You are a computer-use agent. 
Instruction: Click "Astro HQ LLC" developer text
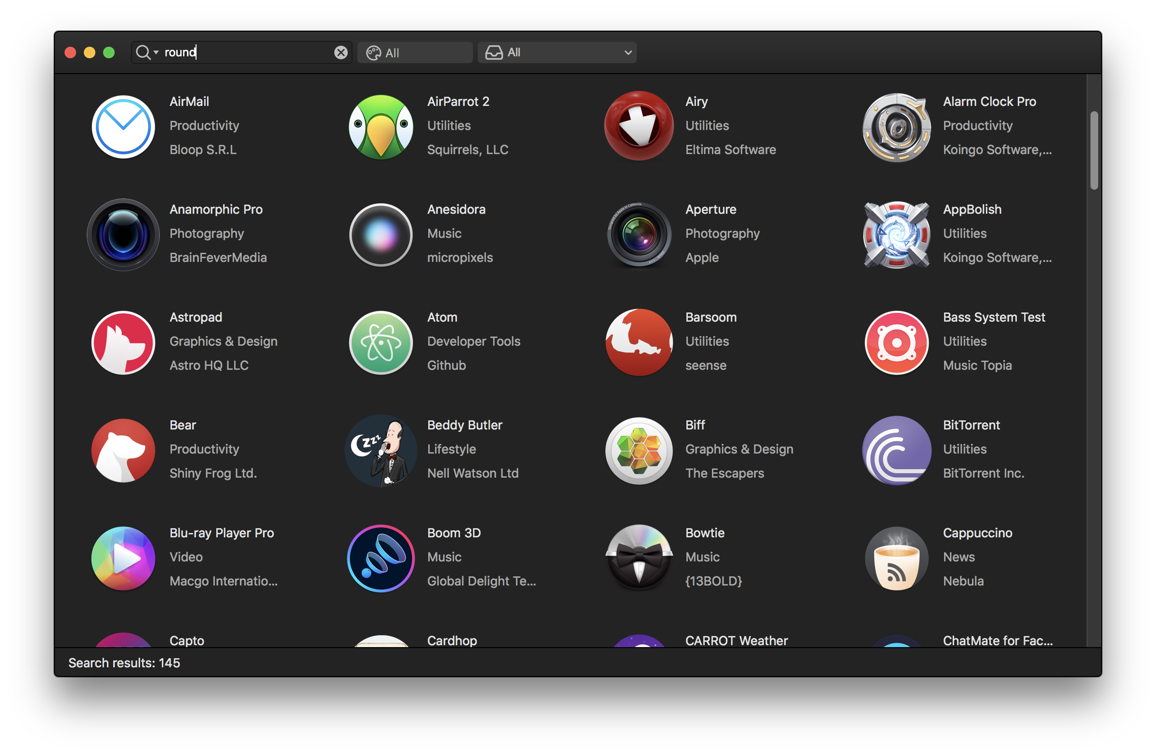[x=209, y=365]
